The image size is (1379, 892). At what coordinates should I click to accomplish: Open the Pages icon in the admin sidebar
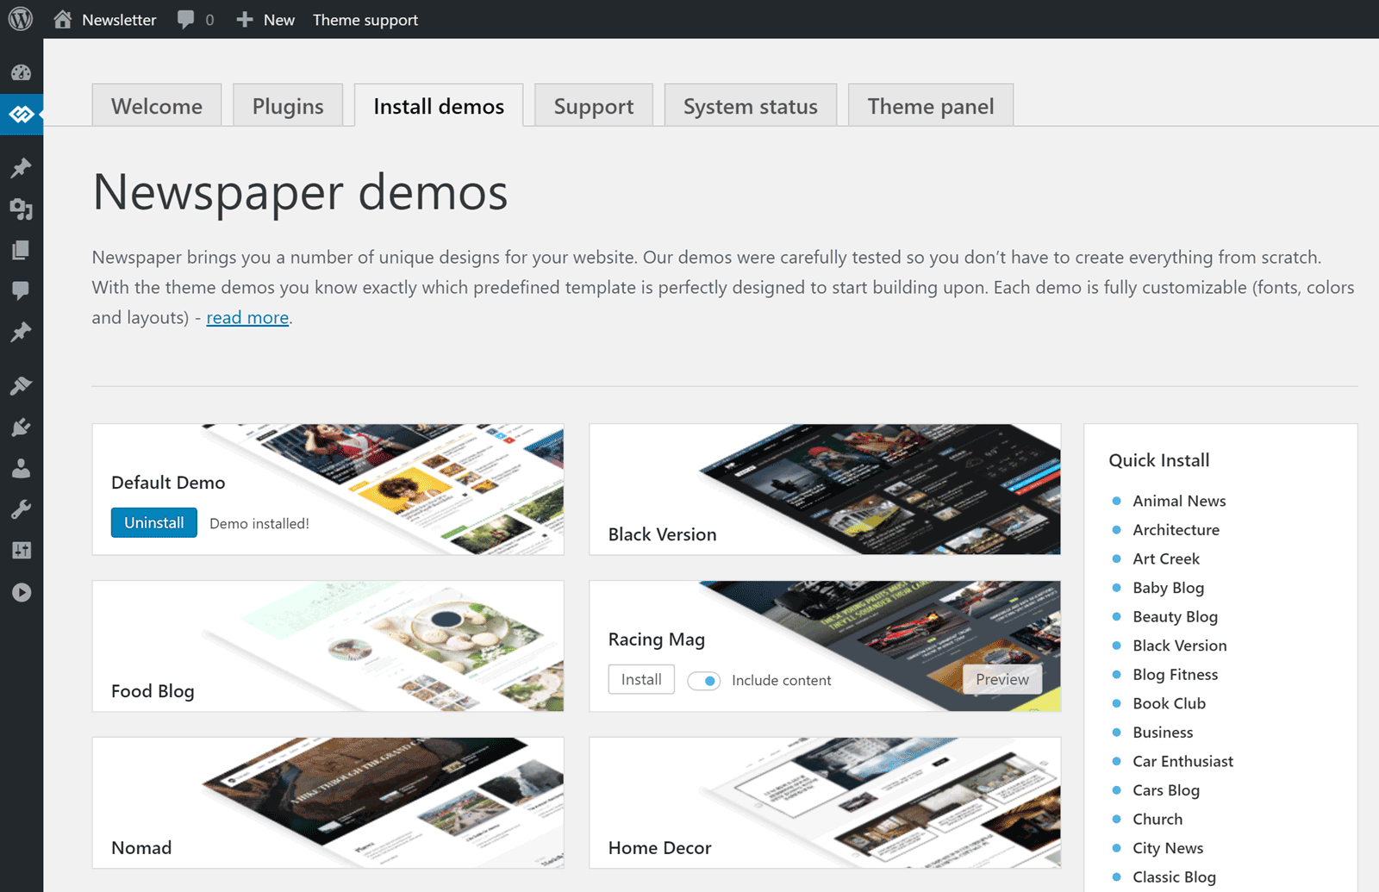[21, 249]
